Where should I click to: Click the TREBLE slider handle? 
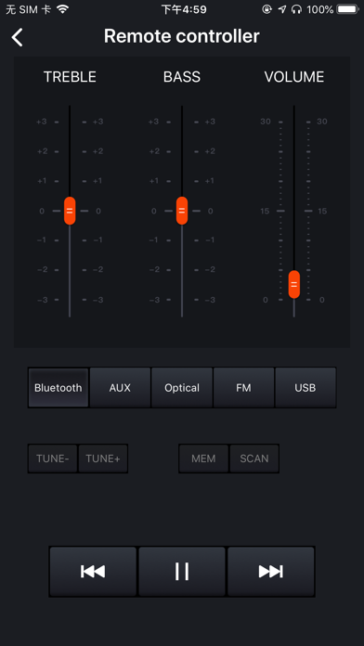[x=70, y=211]
